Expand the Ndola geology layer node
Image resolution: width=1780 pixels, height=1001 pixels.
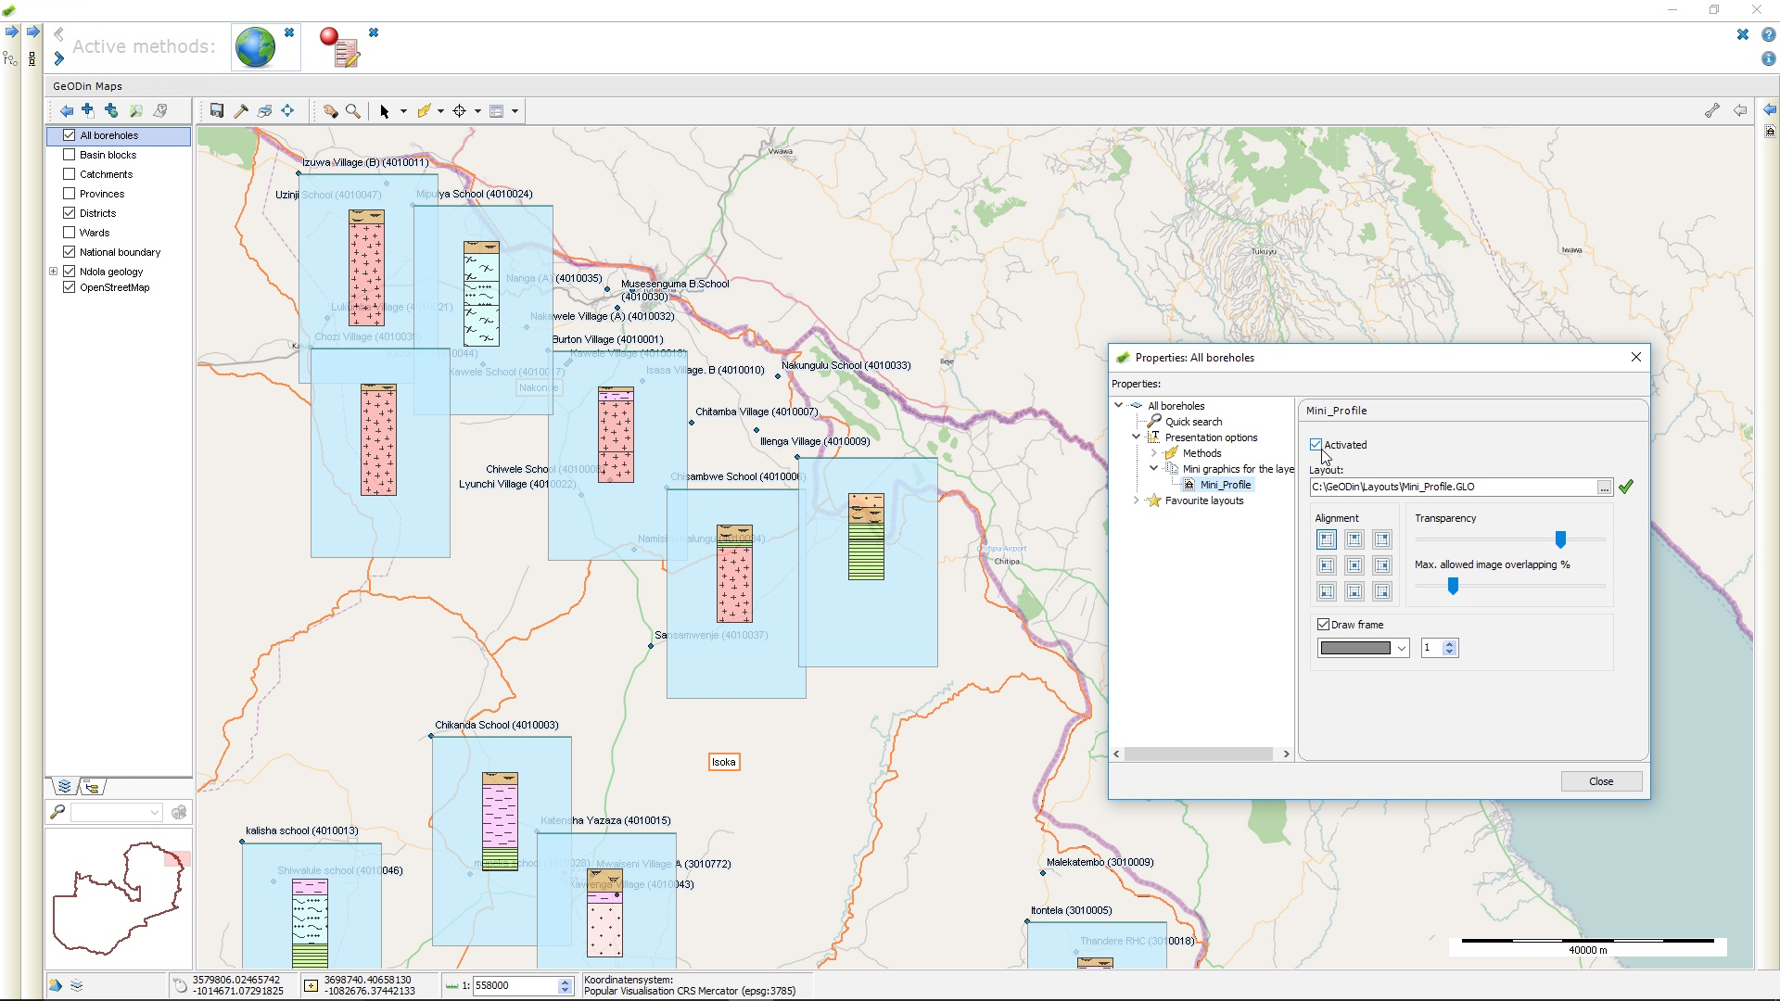point(54,271)
